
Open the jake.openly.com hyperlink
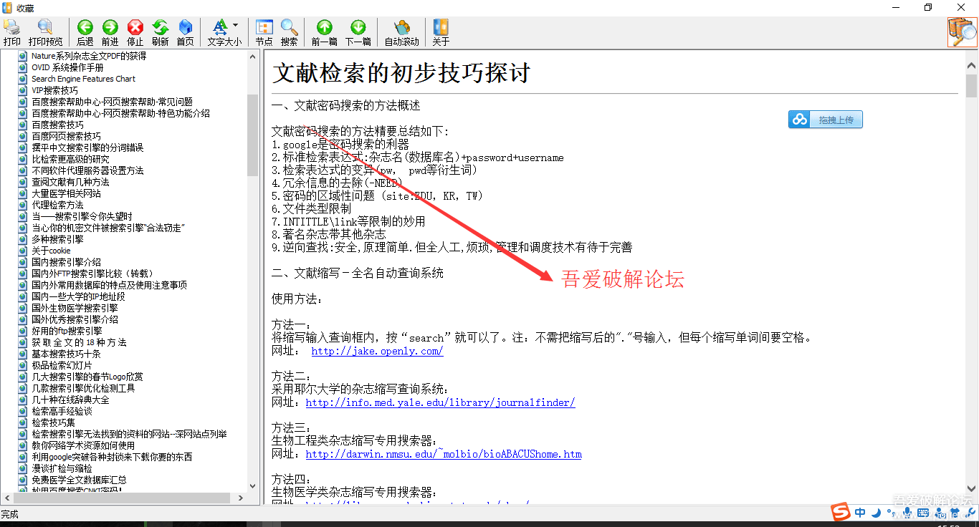[377, 351]
